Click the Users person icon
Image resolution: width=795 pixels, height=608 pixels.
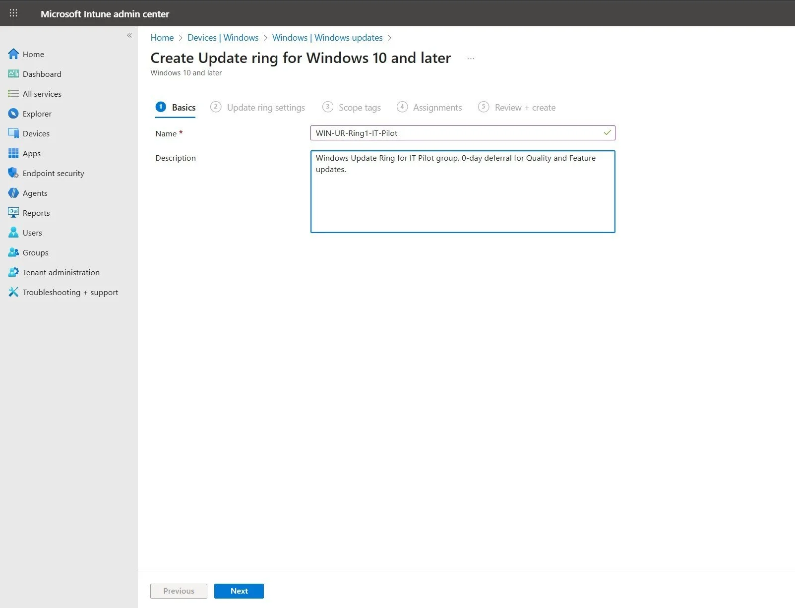[x=13, y=233]
